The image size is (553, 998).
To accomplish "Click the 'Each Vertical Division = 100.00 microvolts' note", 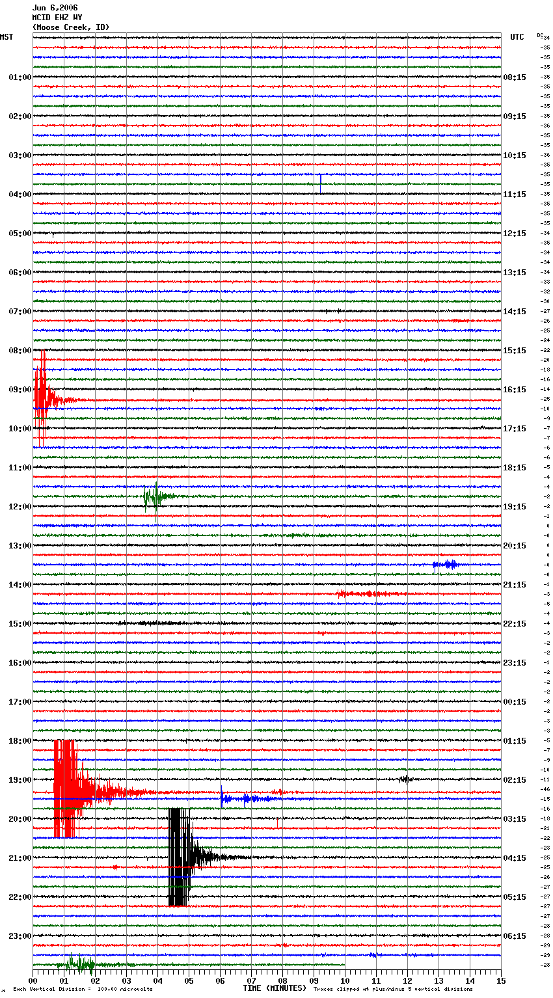I will 83,989.
